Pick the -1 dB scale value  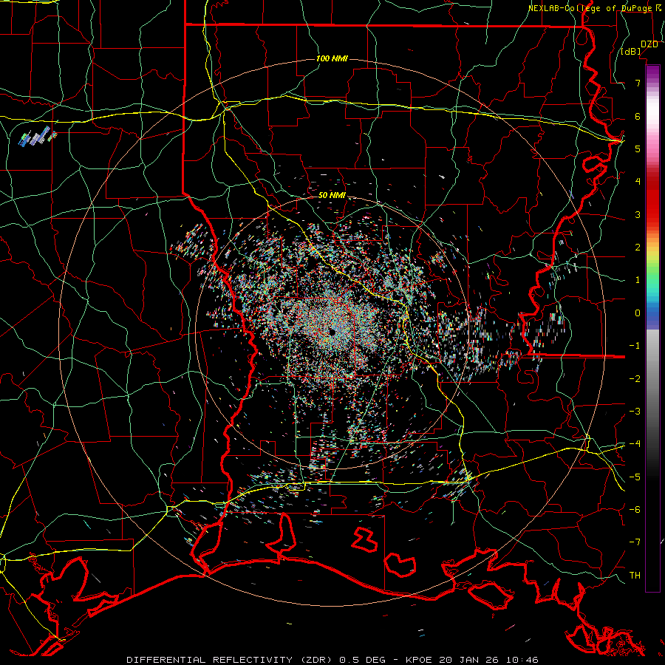pos(635,346)
